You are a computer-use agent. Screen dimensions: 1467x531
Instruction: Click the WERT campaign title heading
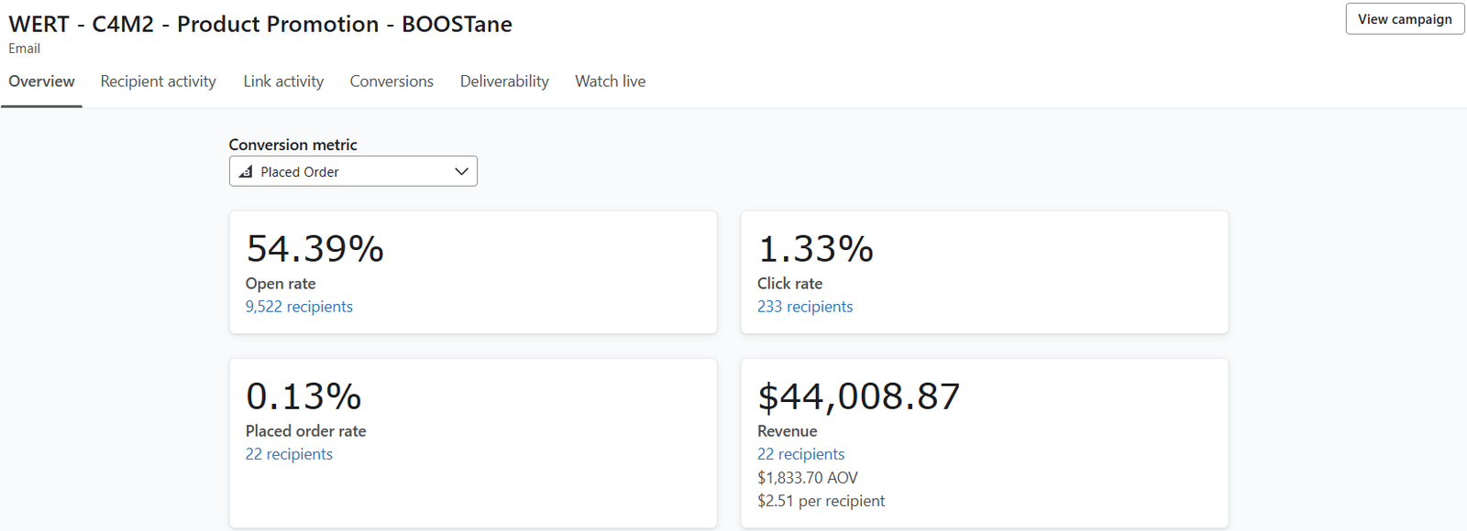(x=260, y=25)
